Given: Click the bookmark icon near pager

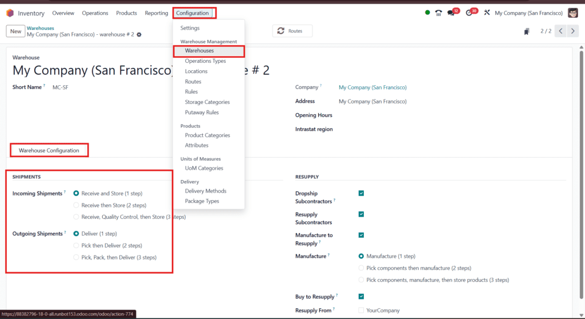Looking at the screenshot, I should point(526,31).
